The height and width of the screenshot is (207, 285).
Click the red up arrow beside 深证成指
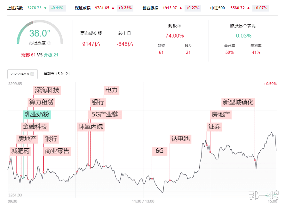coord(113,8)
